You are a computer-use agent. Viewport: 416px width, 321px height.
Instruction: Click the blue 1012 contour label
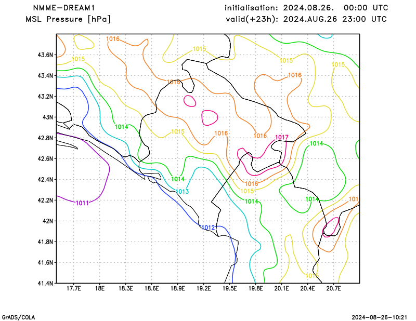209,228
